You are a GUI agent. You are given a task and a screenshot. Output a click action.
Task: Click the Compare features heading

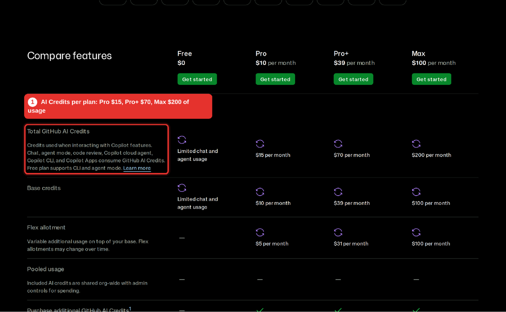70,56
